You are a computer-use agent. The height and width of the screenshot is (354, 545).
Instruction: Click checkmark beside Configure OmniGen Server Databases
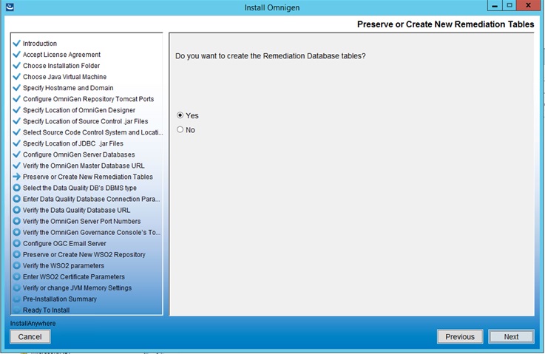(x=17, y=154)
